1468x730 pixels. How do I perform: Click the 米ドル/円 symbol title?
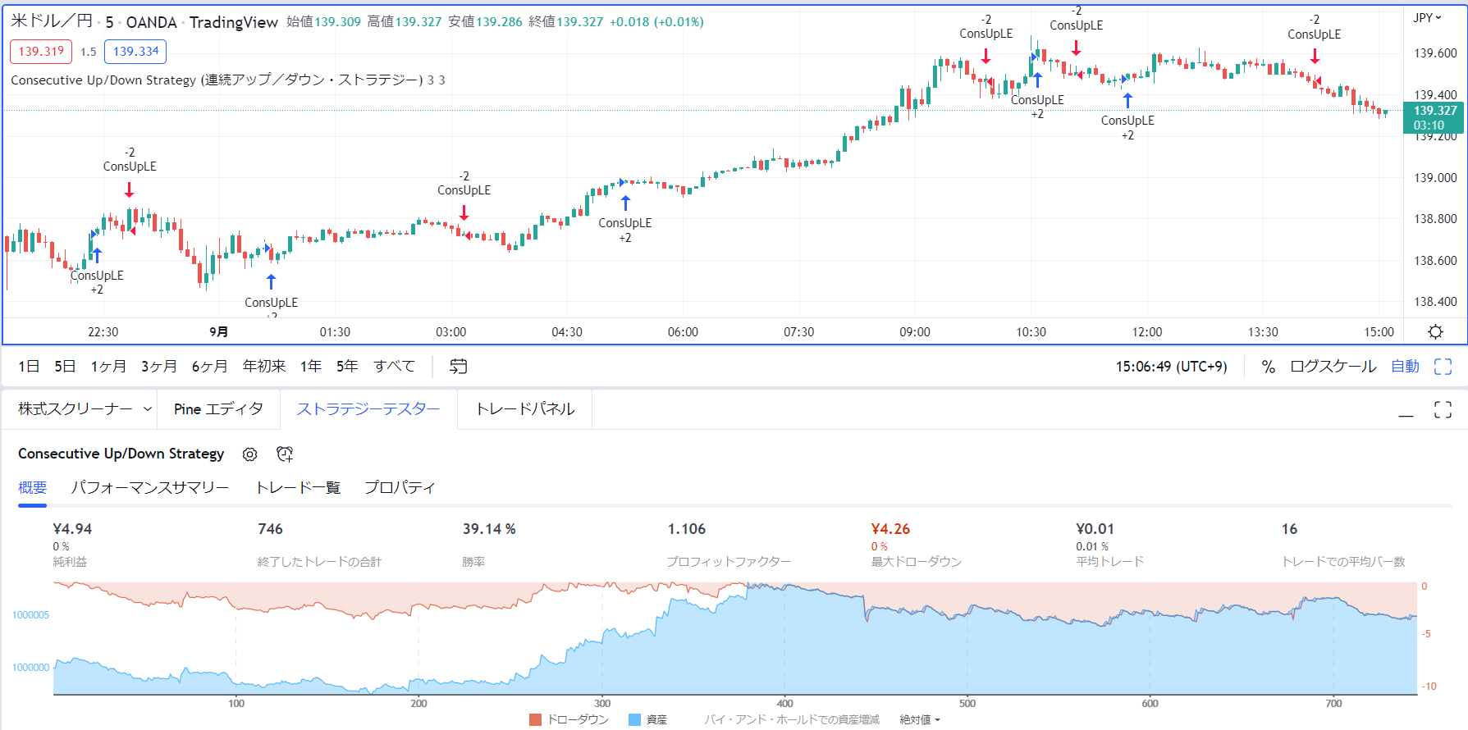(52, 22)
